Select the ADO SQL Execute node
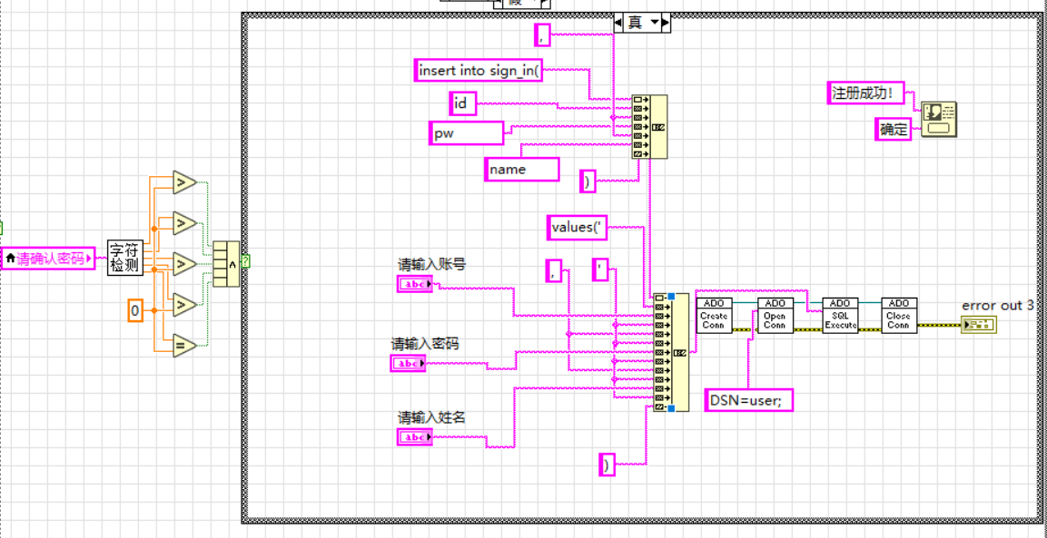Image resolution: width=1047 pixels, height=538 pixels. point(840,315)
